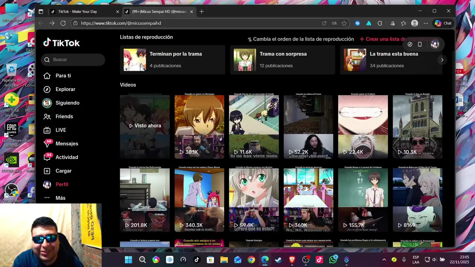
Task: Open Cargar upload page
Action: pyautogui.click(x=58, y=171)
